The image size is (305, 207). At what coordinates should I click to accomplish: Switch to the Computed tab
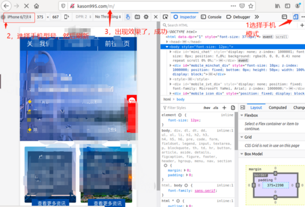coord(278,108)
